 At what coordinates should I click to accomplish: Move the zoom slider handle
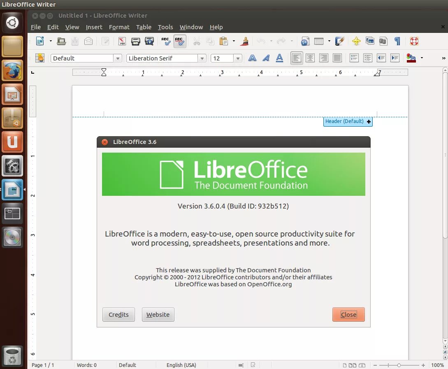pos(399,365)
